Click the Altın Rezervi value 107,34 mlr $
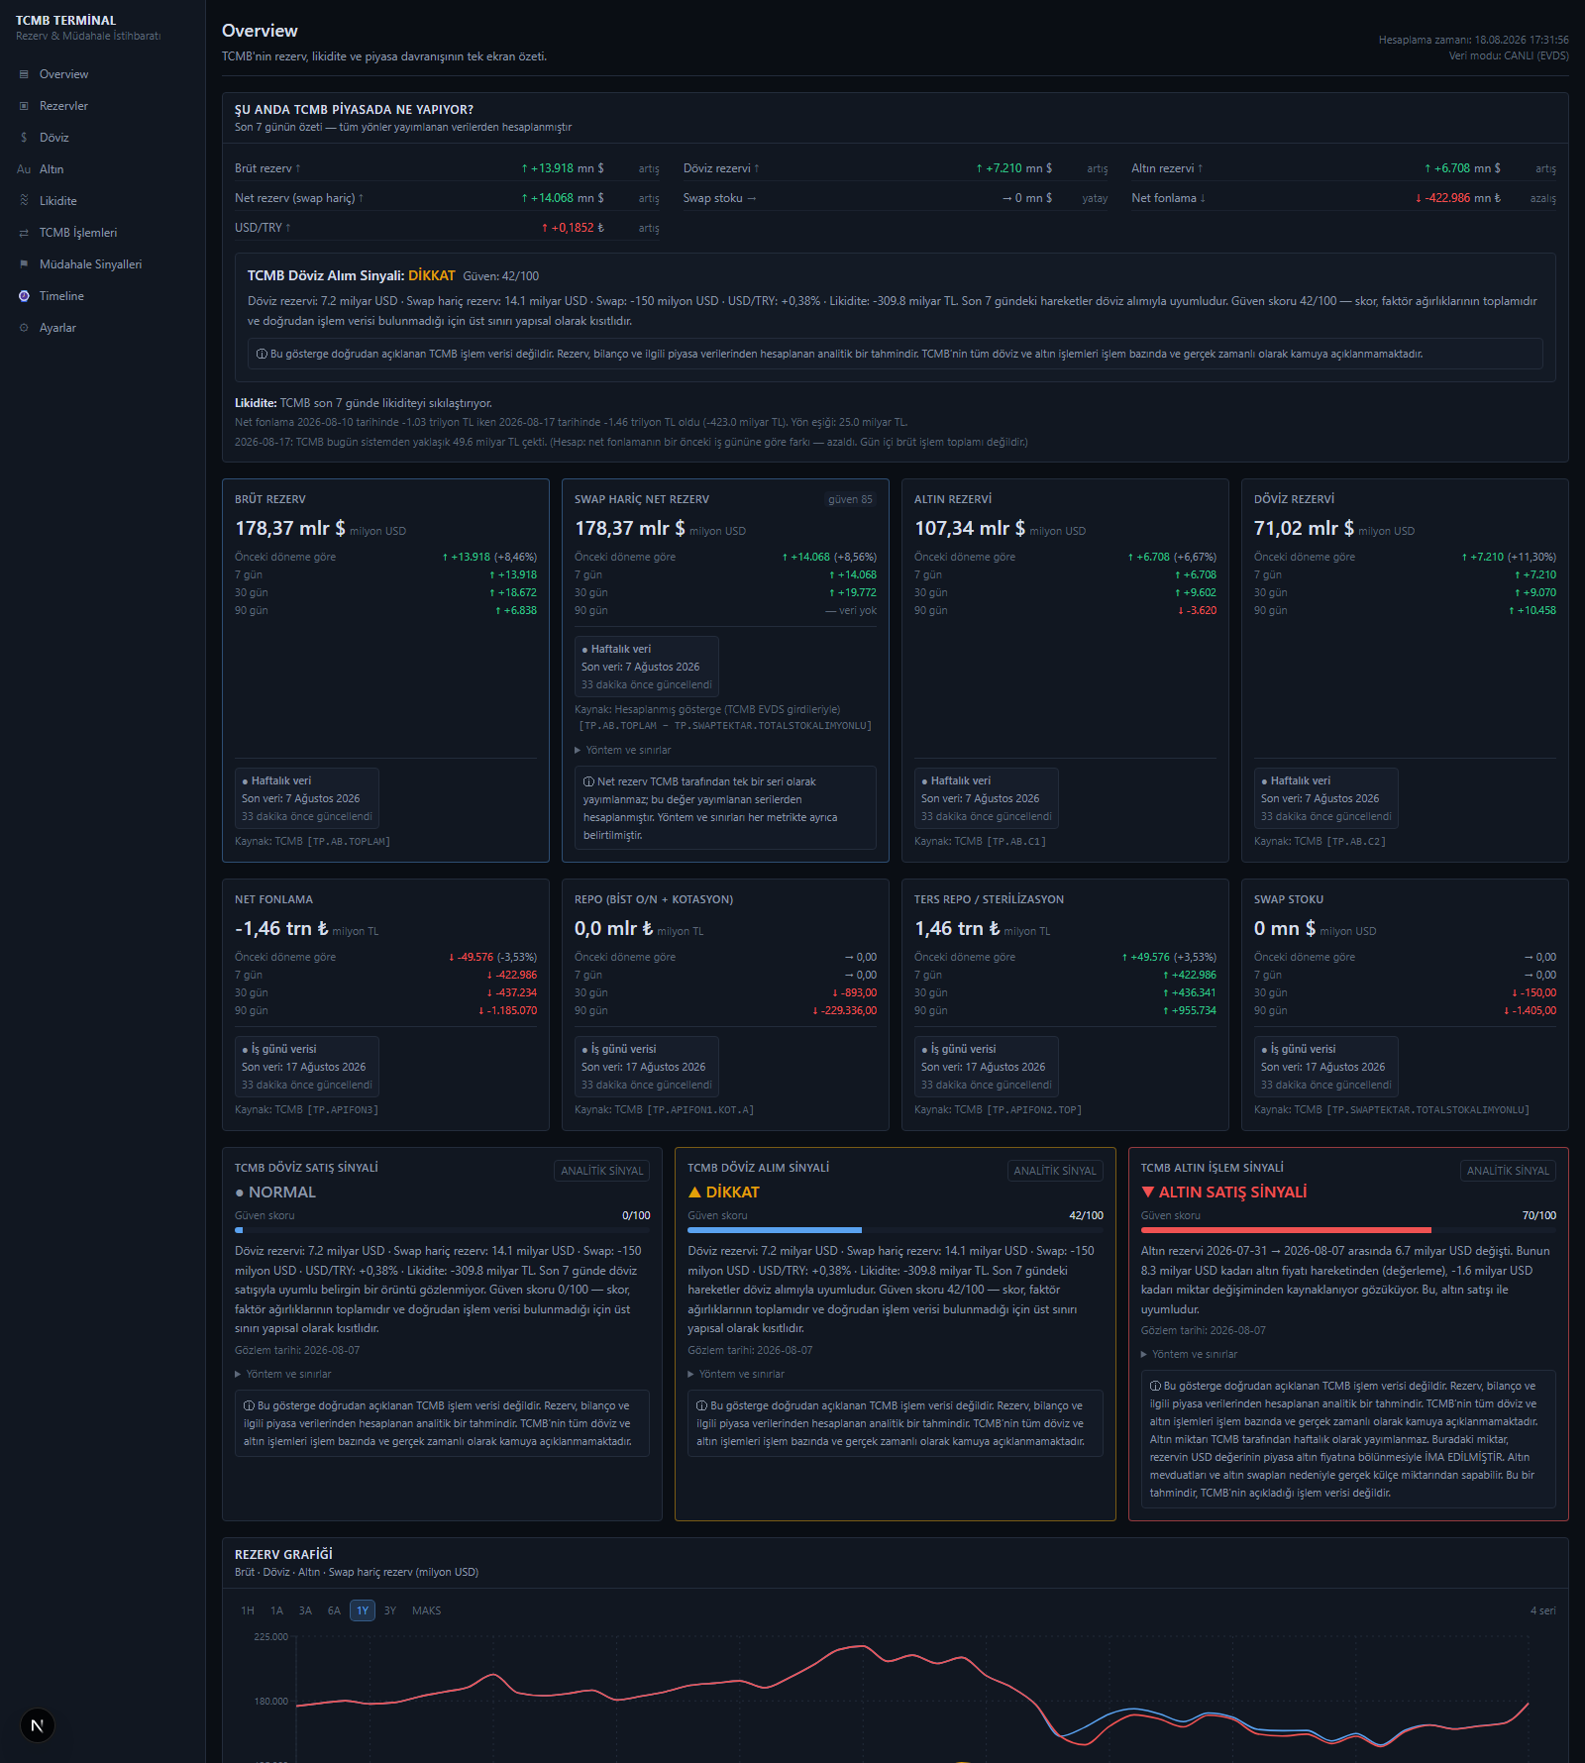 (970, 528)
